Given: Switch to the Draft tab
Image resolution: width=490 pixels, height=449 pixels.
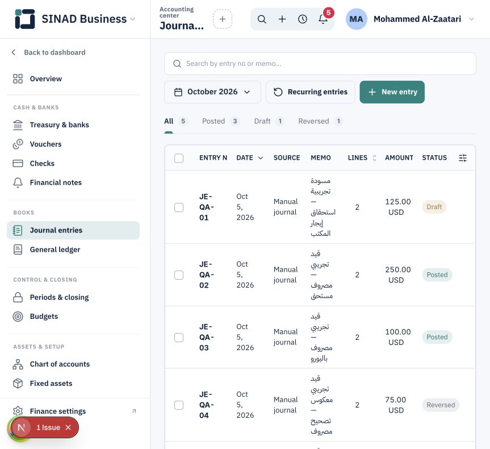Looking at the screenshot, I should coord(269,121).
